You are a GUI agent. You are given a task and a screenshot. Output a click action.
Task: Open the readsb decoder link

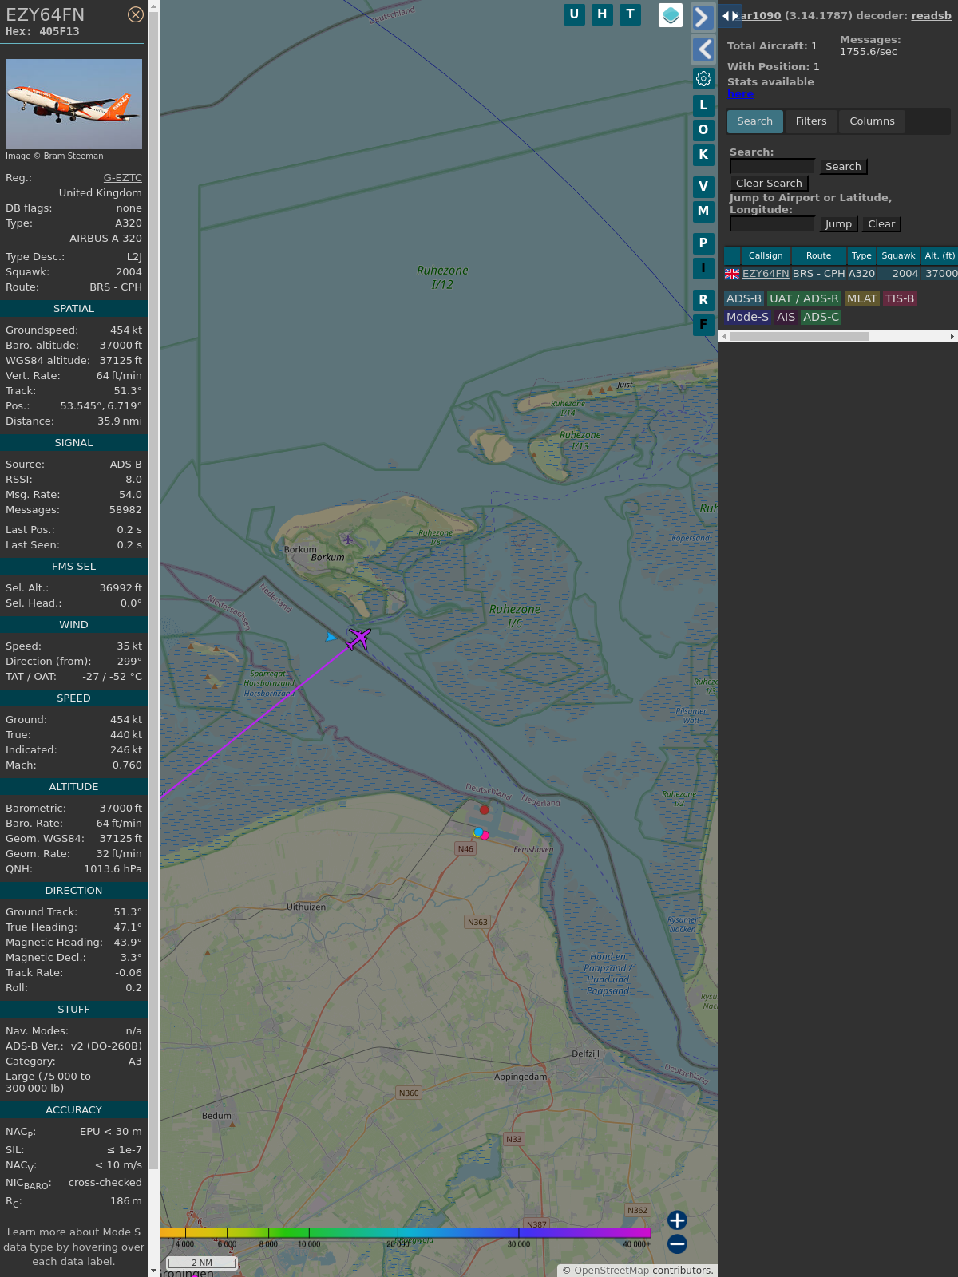click(931, 15)
